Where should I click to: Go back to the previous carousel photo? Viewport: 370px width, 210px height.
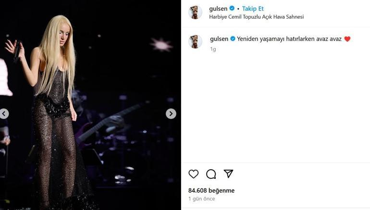(x=4, y=114)
